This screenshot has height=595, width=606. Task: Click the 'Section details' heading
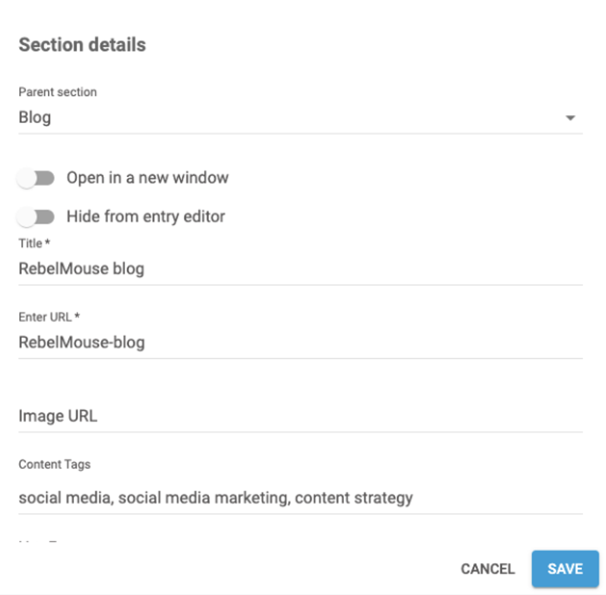pos(82,45)
